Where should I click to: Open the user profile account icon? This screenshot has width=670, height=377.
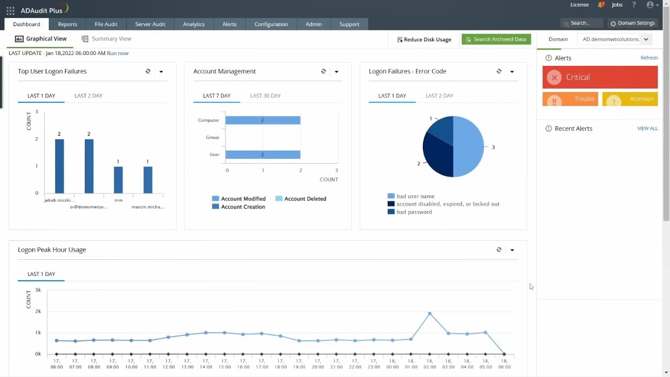click(x=650, y=5)
